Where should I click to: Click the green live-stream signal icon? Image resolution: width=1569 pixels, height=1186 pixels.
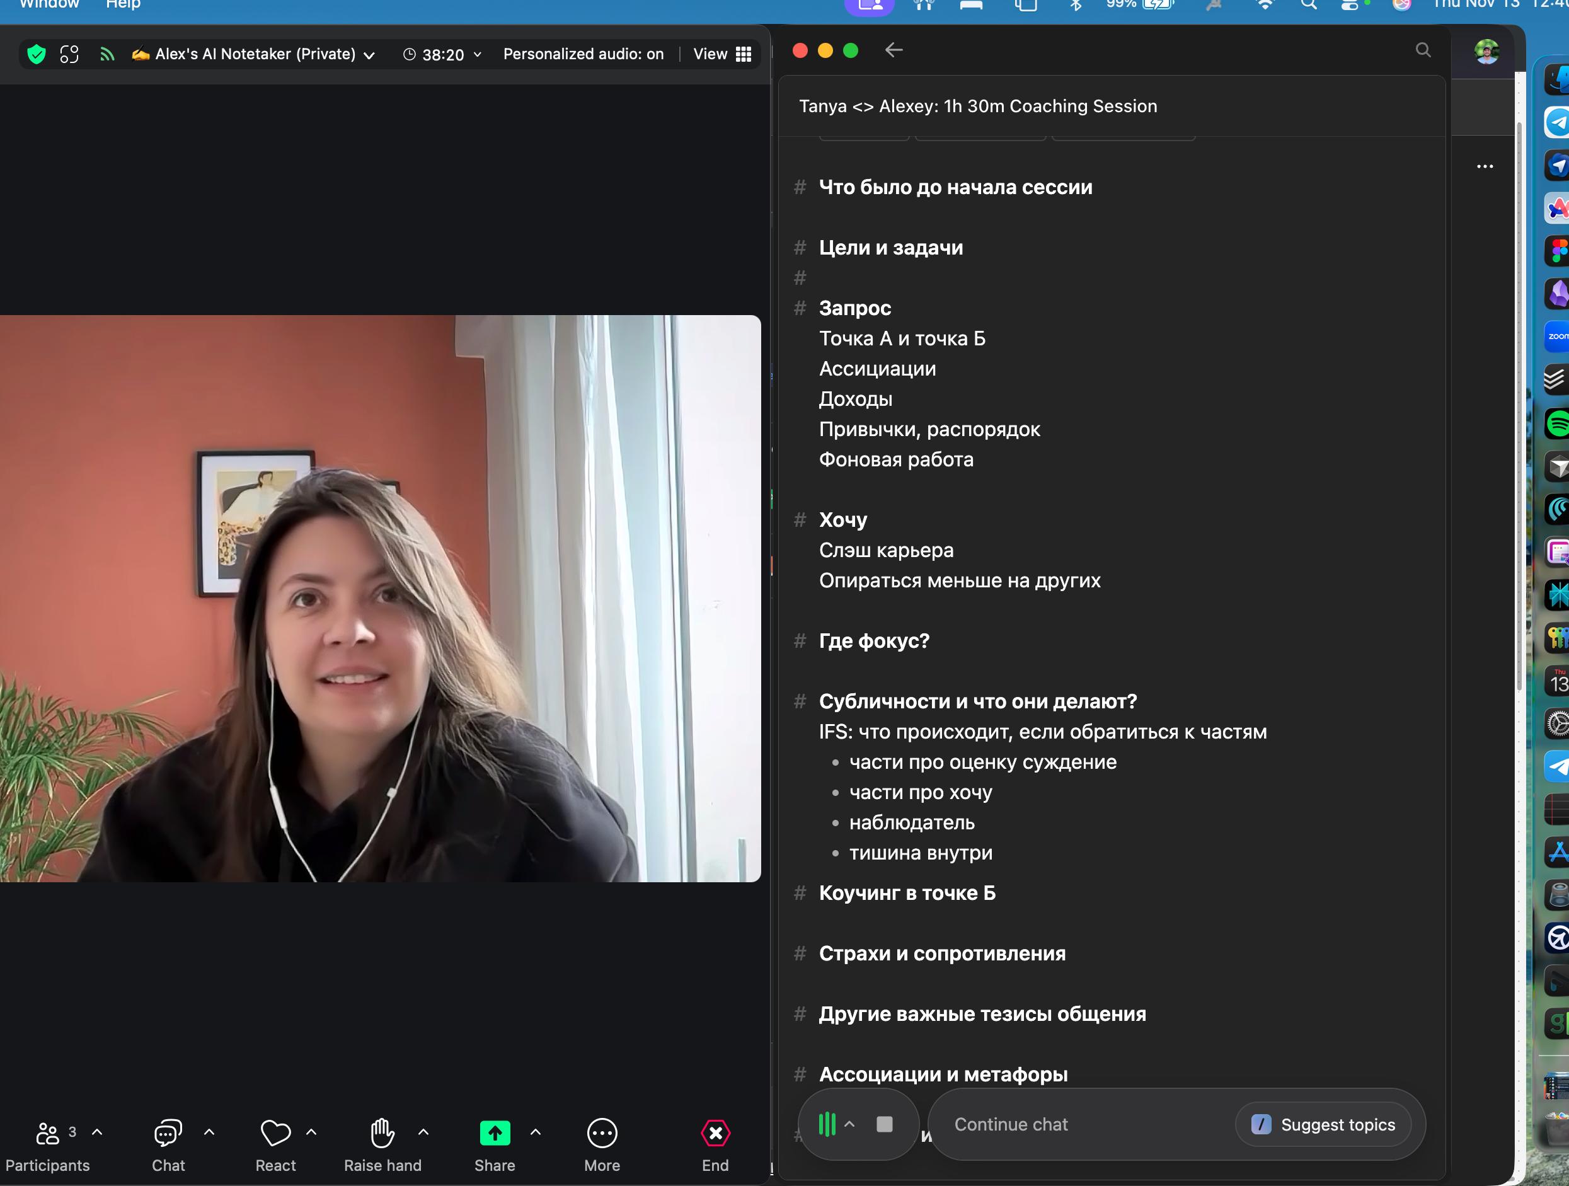106,54
